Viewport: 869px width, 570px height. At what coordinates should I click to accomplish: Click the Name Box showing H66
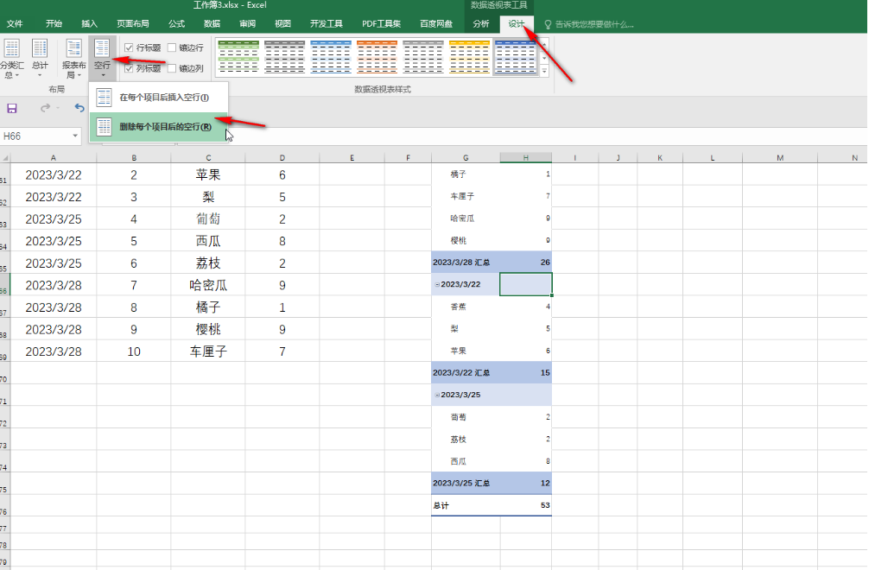(x=35, y=136)
